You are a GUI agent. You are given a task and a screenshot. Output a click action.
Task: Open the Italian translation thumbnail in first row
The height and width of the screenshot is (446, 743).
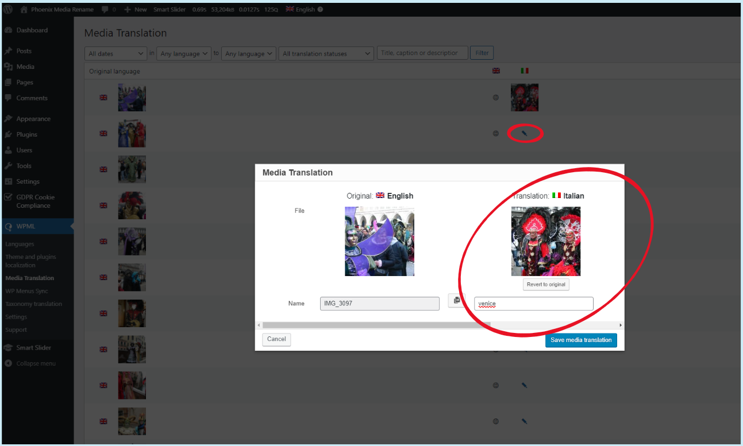(525, 98)
